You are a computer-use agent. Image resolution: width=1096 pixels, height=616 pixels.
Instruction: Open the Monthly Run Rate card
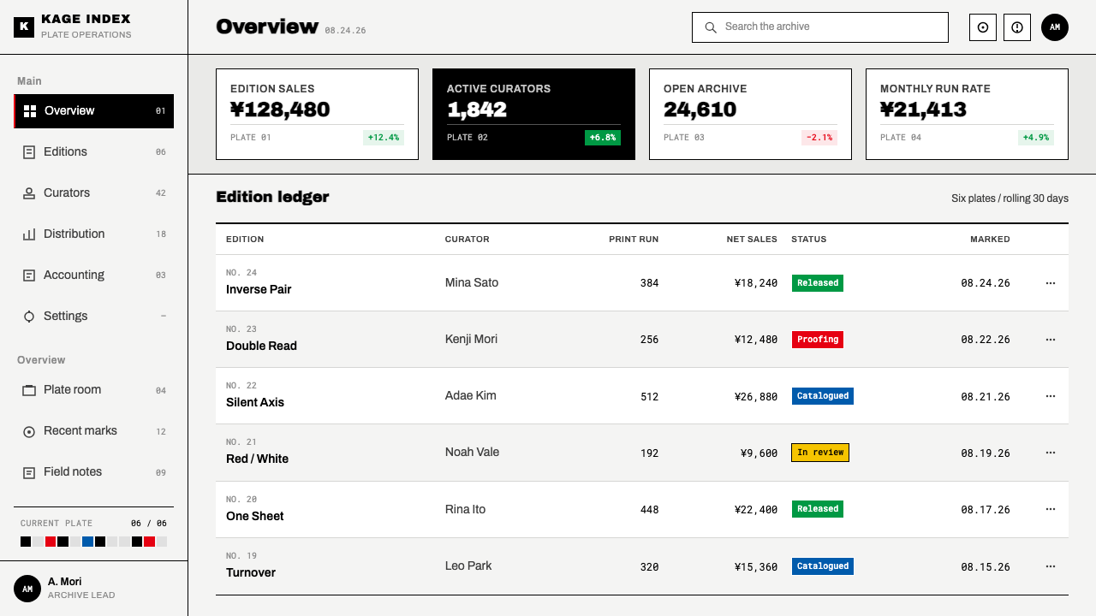click(x=967, y=115)
